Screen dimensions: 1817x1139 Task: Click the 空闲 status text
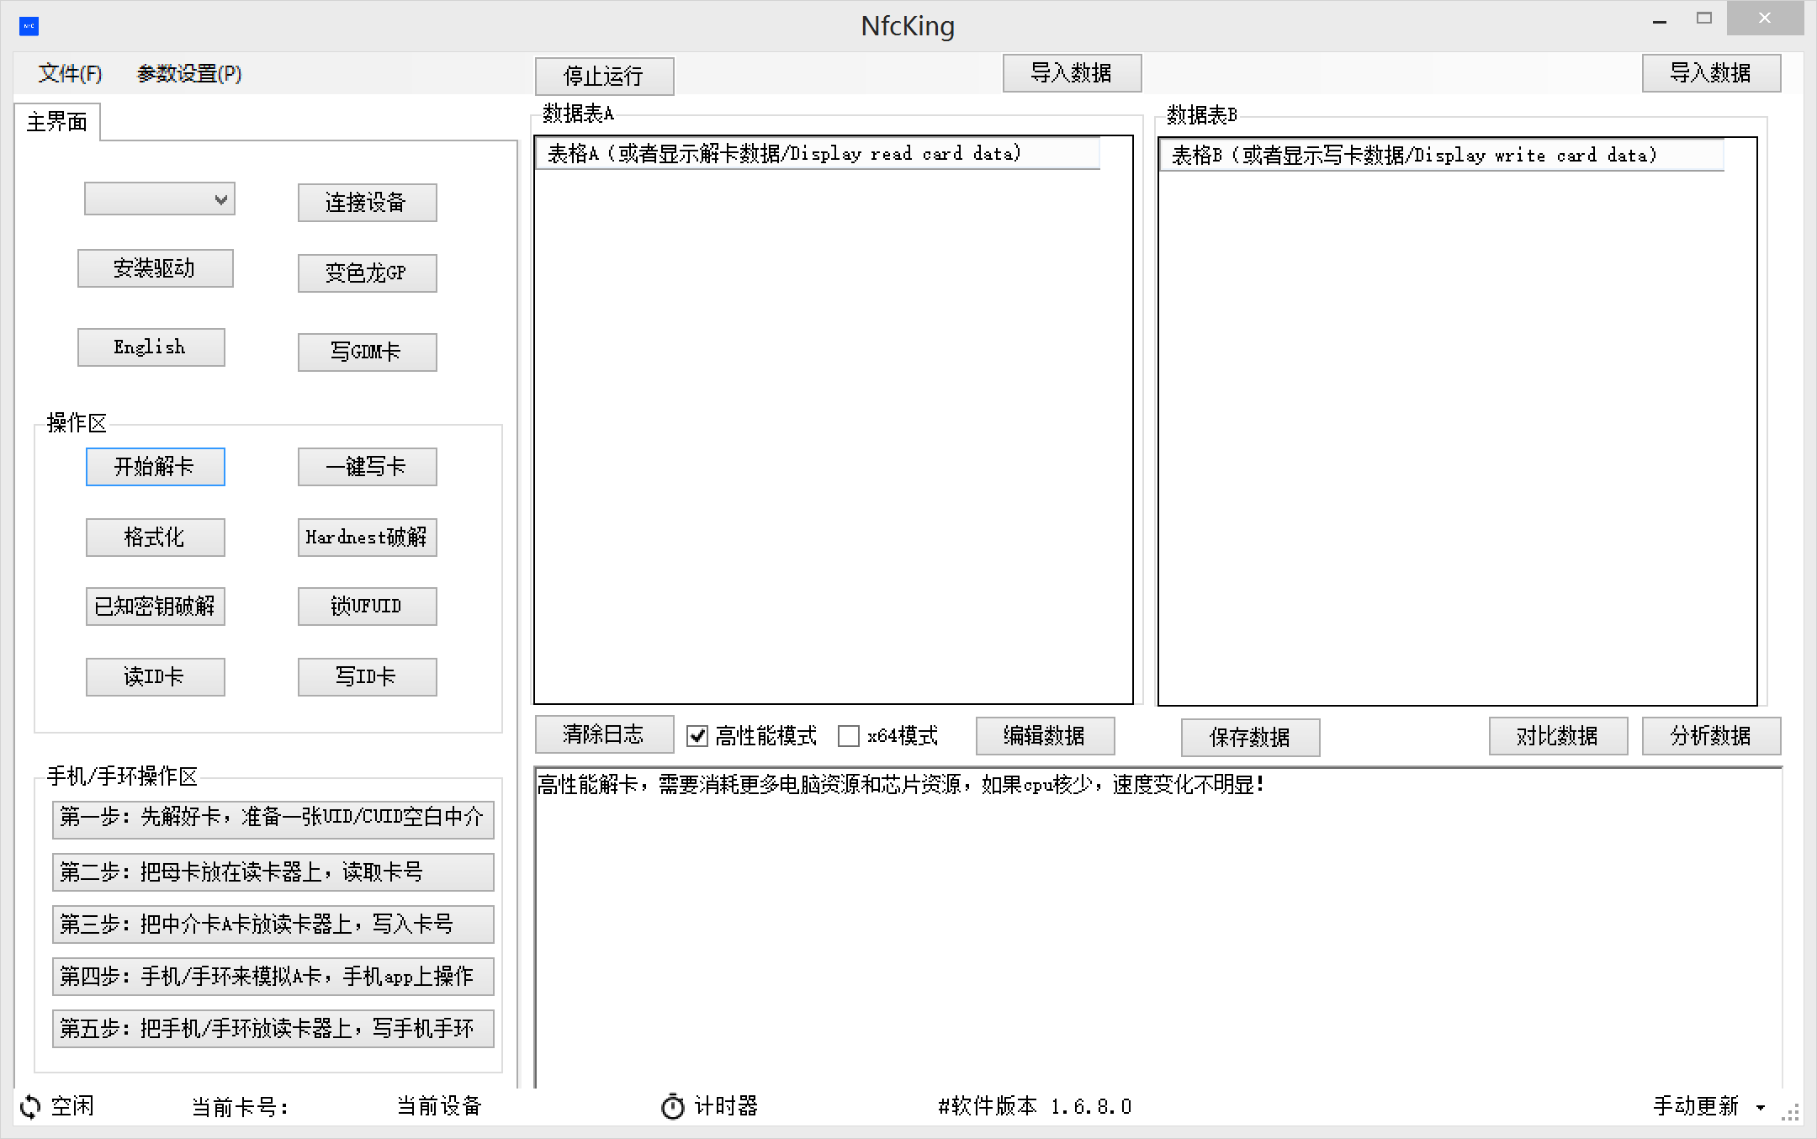point(72,1106)
